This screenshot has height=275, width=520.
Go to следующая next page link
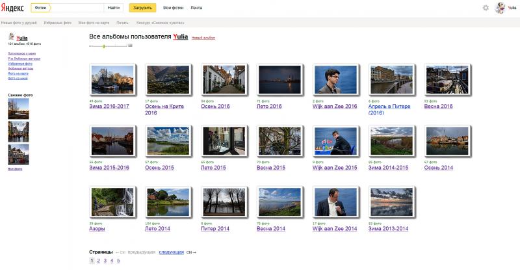(171, 252)
